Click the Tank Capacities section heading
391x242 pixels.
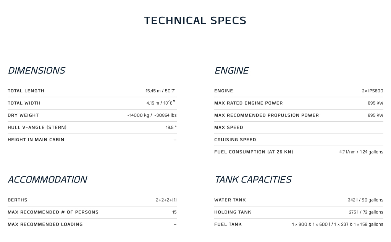(x=253, y=179)
